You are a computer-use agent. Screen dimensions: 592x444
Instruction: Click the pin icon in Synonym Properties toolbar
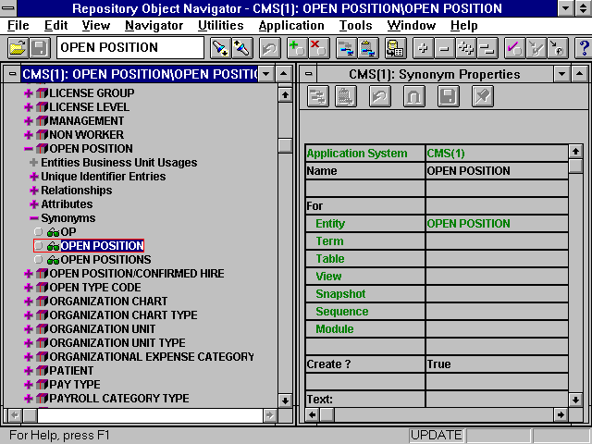pyautogui.click(x=481, y=97)
